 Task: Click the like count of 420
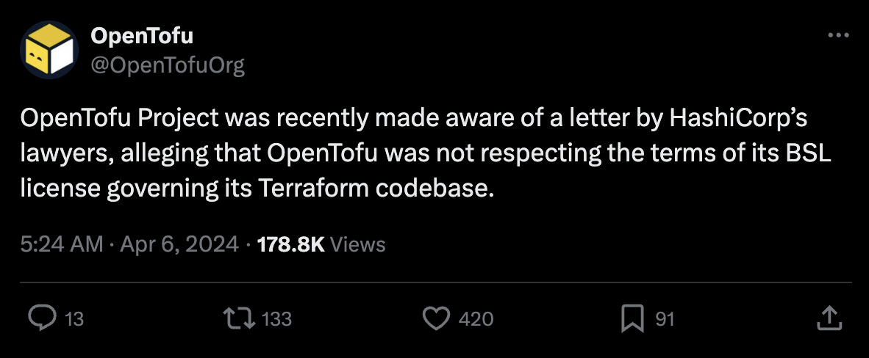[x=476, y=319]
